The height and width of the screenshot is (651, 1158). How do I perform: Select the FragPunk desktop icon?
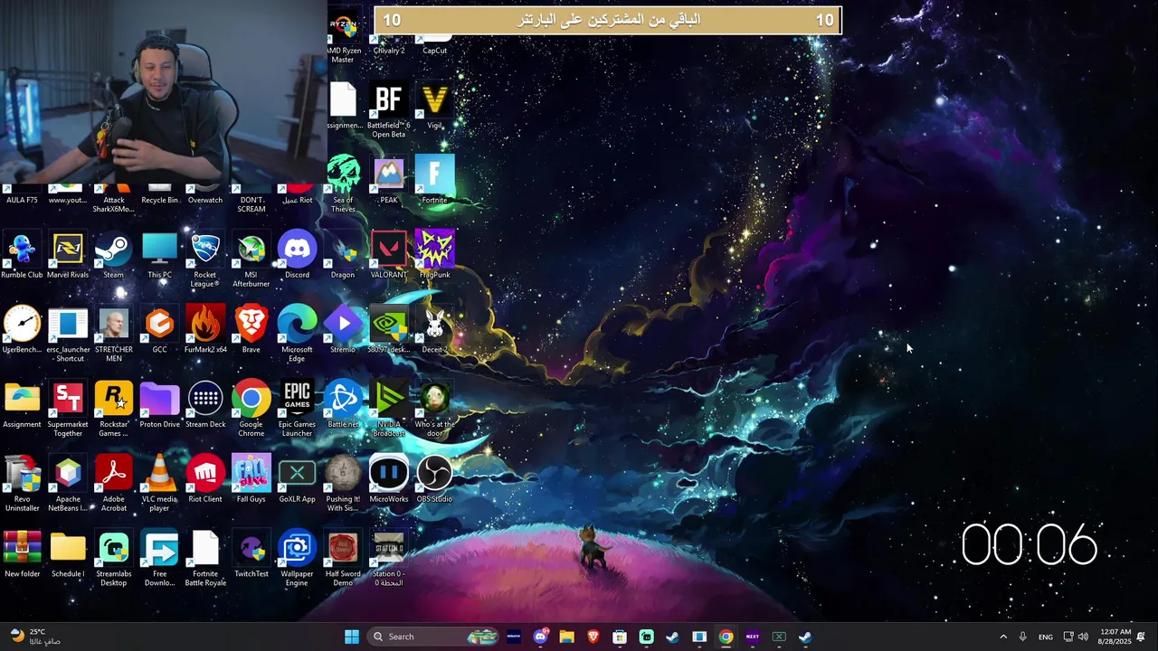click(434, 255)
